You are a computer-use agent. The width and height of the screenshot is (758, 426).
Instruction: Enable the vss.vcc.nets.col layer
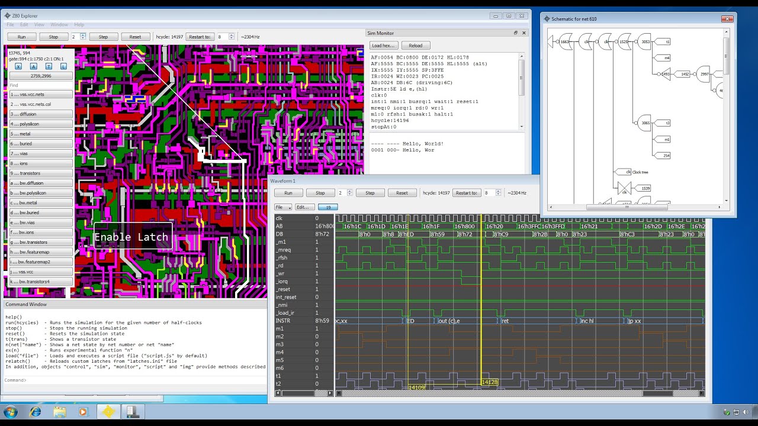tap(41, 104)
